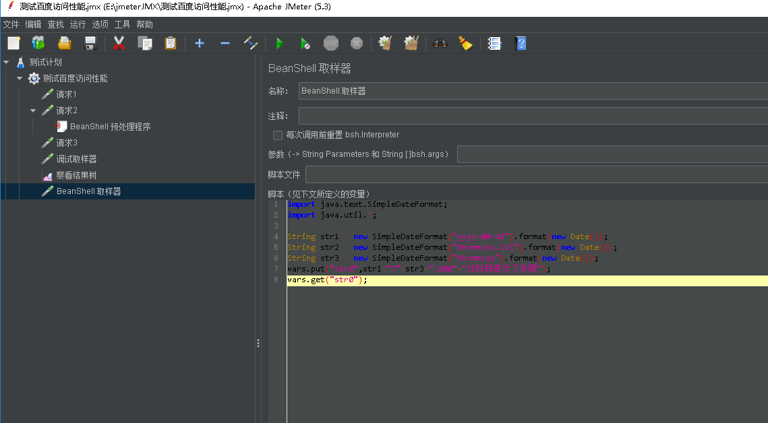The width and height of the screenshot is (768, 423).
Task: Open the 工具 menu
Action: point(122,24)
